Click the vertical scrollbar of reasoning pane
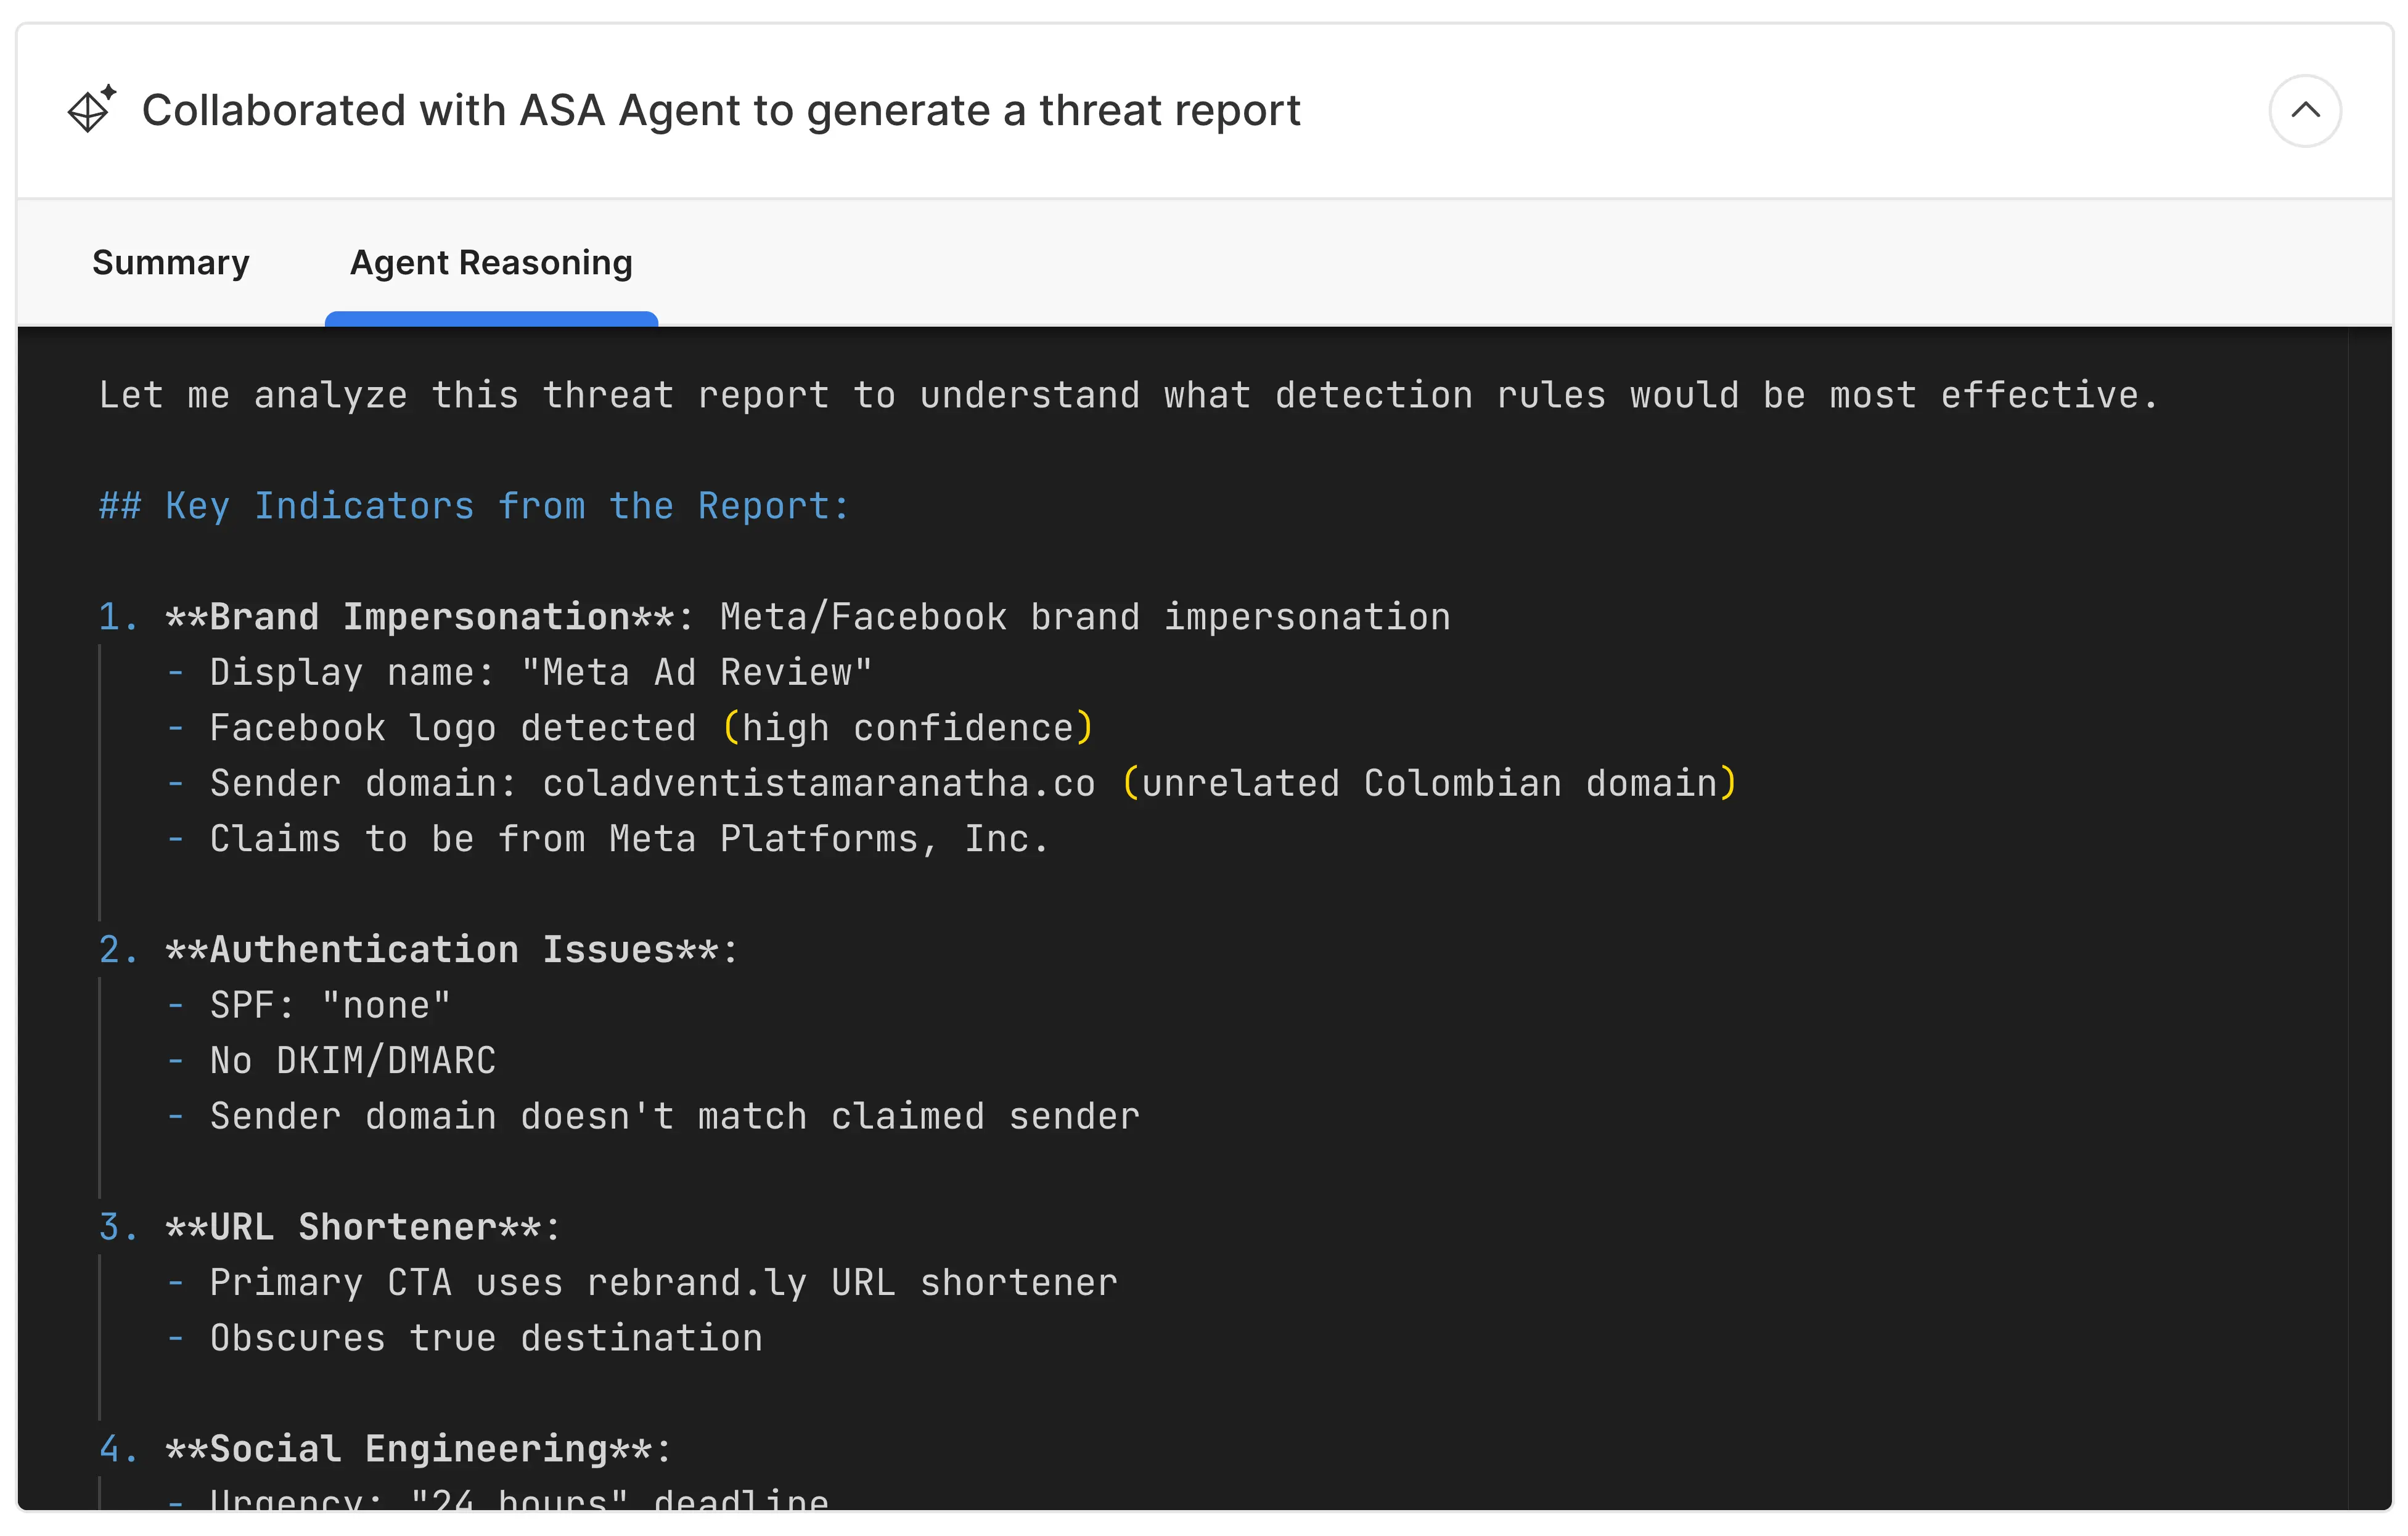 coord(2369,900)
